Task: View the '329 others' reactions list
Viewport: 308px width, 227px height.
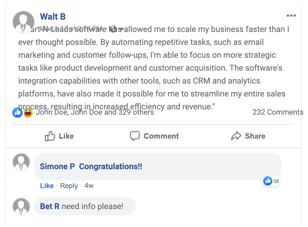Action: click(x=136, y=112)
